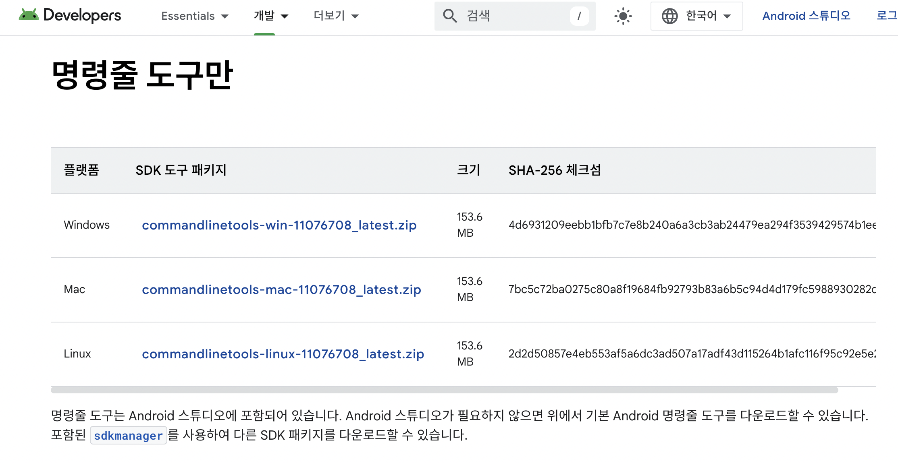This screenshot has height=463, width=898.
Task: Download commandlinetools-mac-11076708_latest.zip
Action: (281, 289)
